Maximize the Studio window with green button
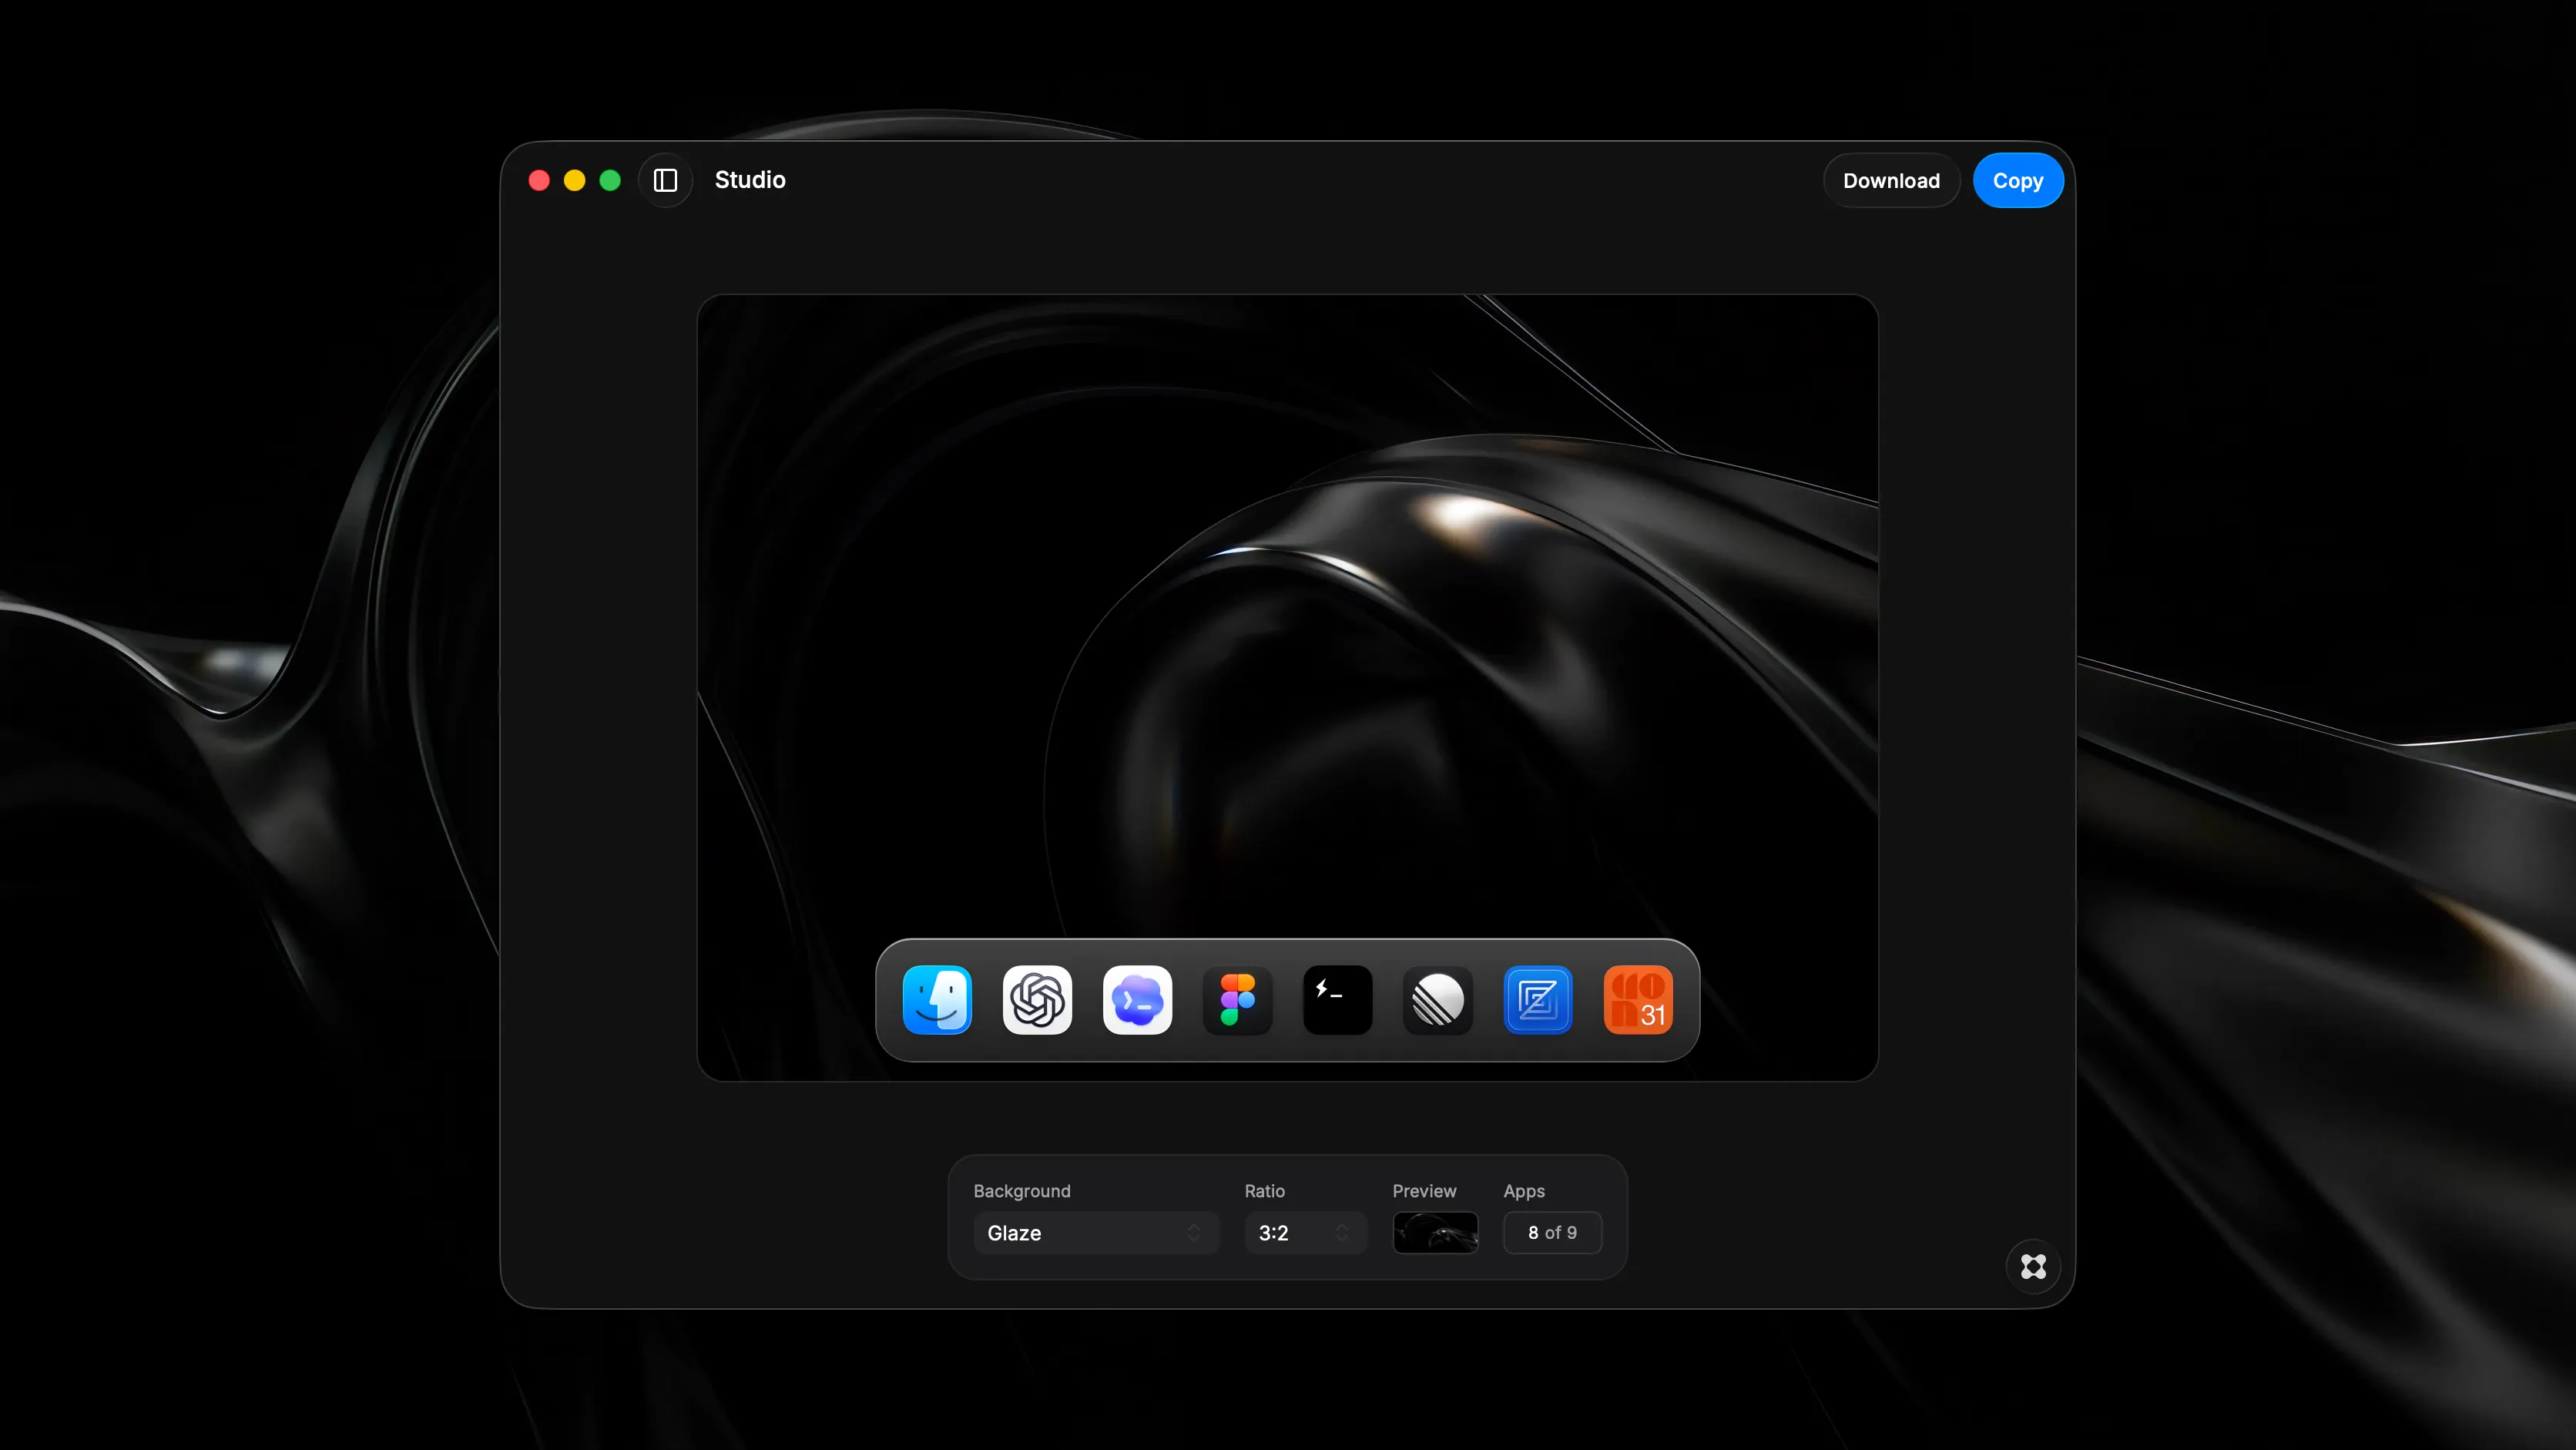The height and width of the screenshot is (1450, 2576). (610, 180)
